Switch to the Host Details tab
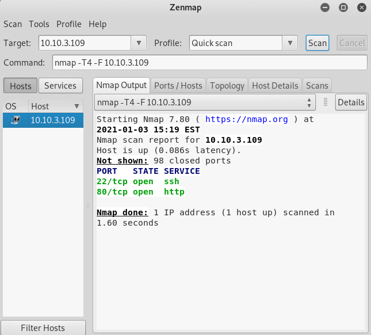This screenshot has width=371, height=335. point(275,86)
